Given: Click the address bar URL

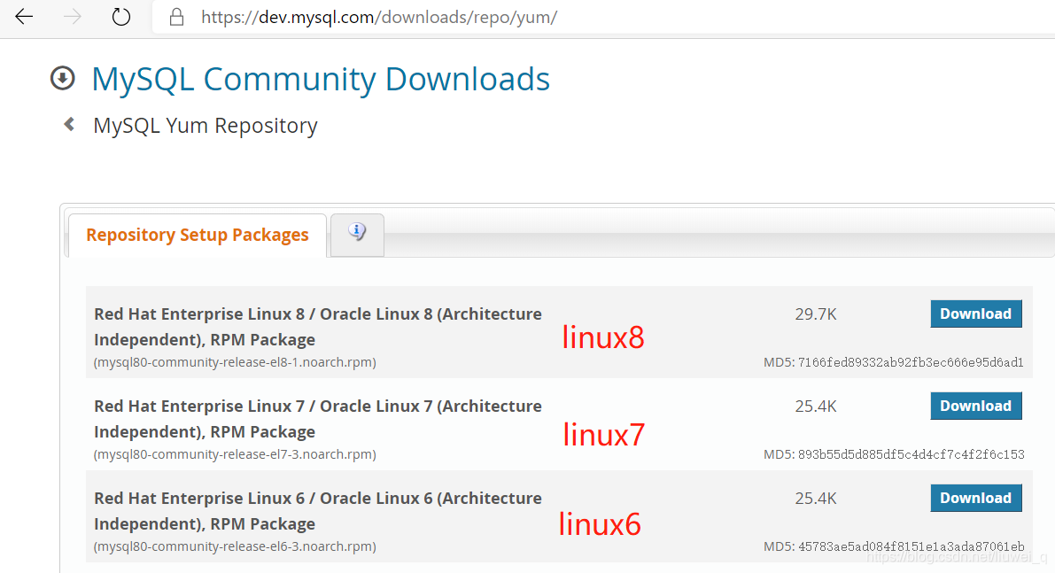Looking at the screenshot, I should tap(379, 17).
